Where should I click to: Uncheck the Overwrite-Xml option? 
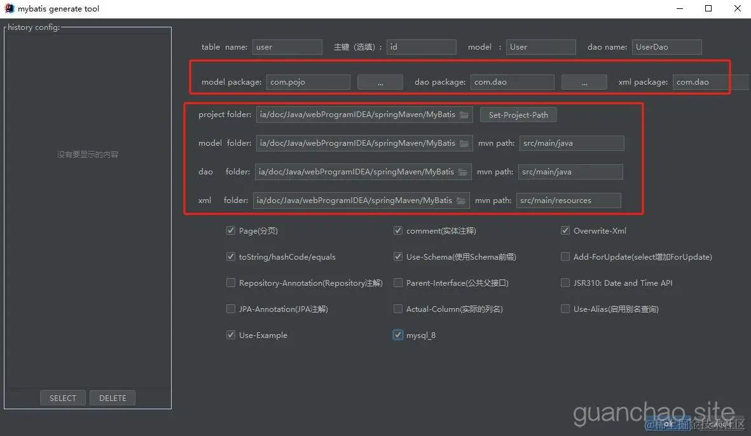[565, 230]
